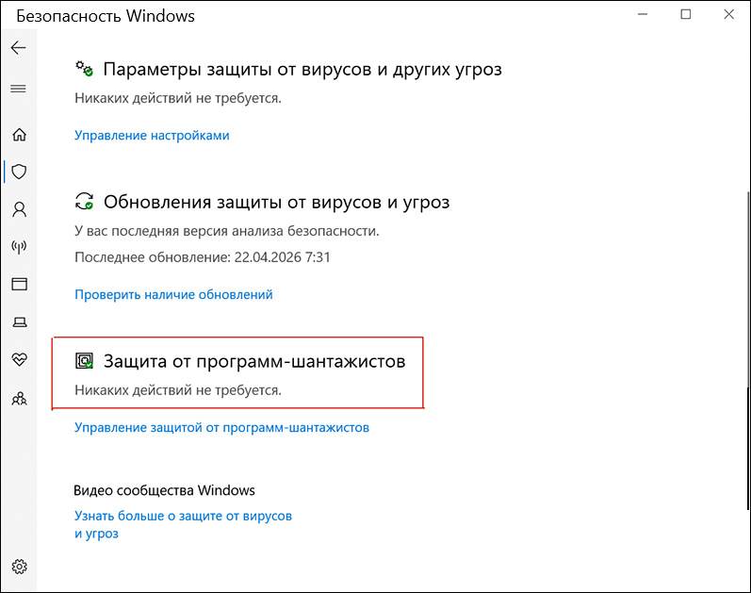Open app and browser control icon
This screenshot has width=751, height=593.
[19, 285]
